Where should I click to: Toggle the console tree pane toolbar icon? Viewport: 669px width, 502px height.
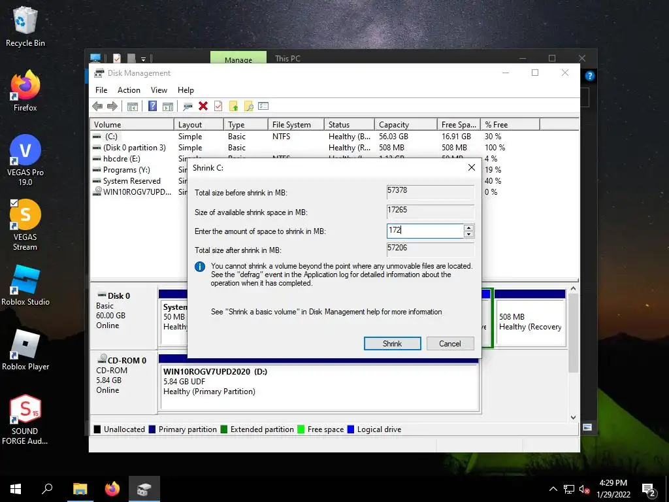(x=132, y=107)
